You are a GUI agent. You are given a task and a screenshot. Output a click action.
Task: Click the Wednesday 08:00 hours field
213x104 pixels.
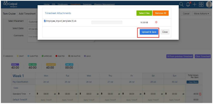point(89,94)
